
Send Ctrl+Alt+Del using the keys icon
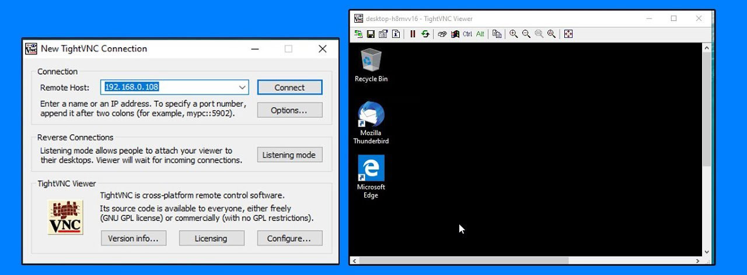pos(442,34)
